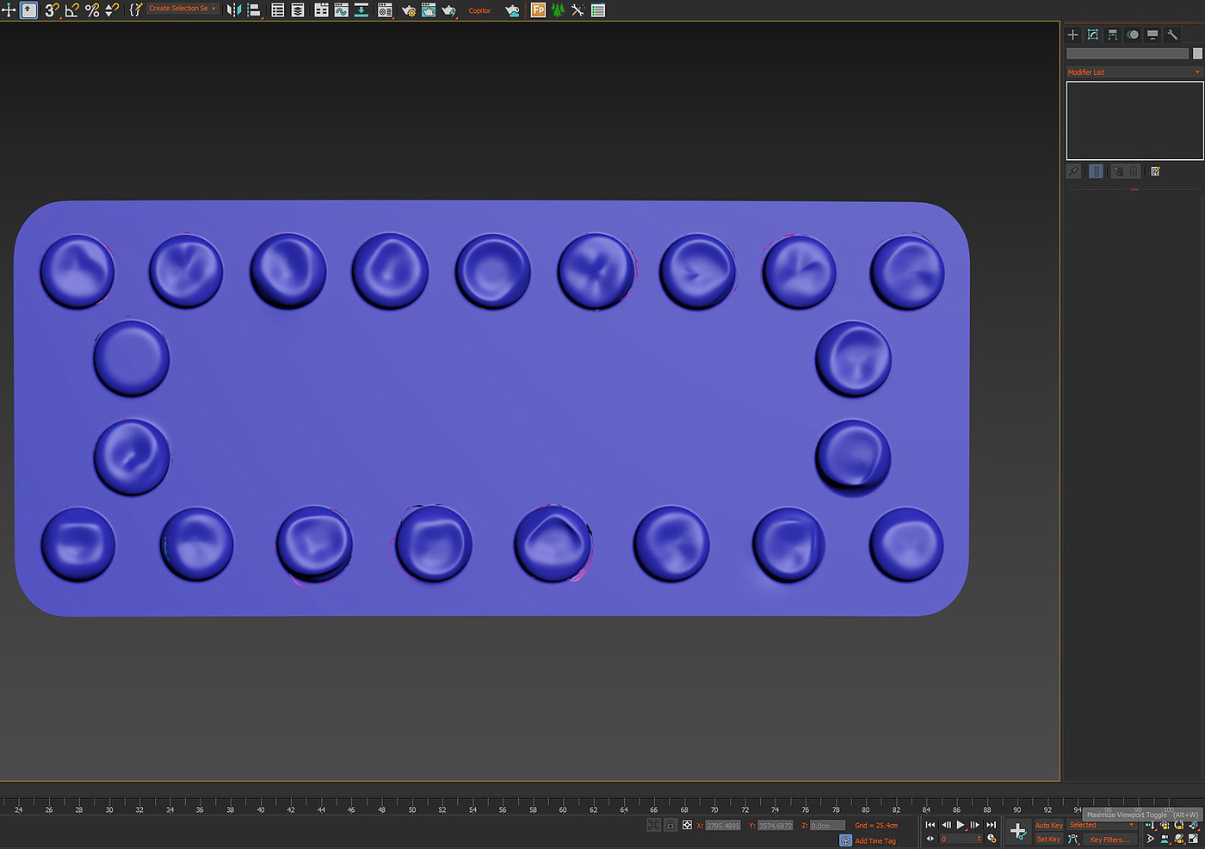Open Schematic View from toolbar

(361, 10)
